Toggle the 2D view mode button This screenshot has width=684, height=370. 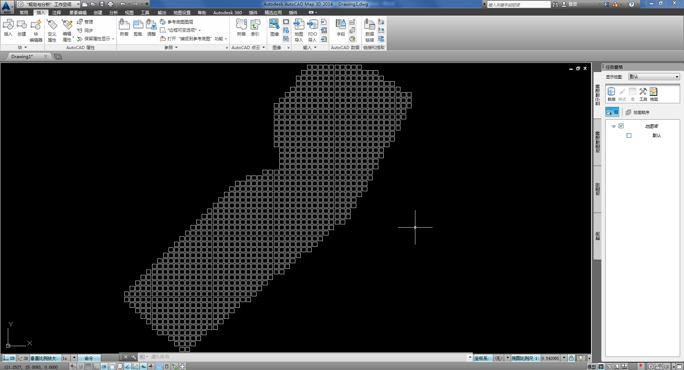click(9, 358)
